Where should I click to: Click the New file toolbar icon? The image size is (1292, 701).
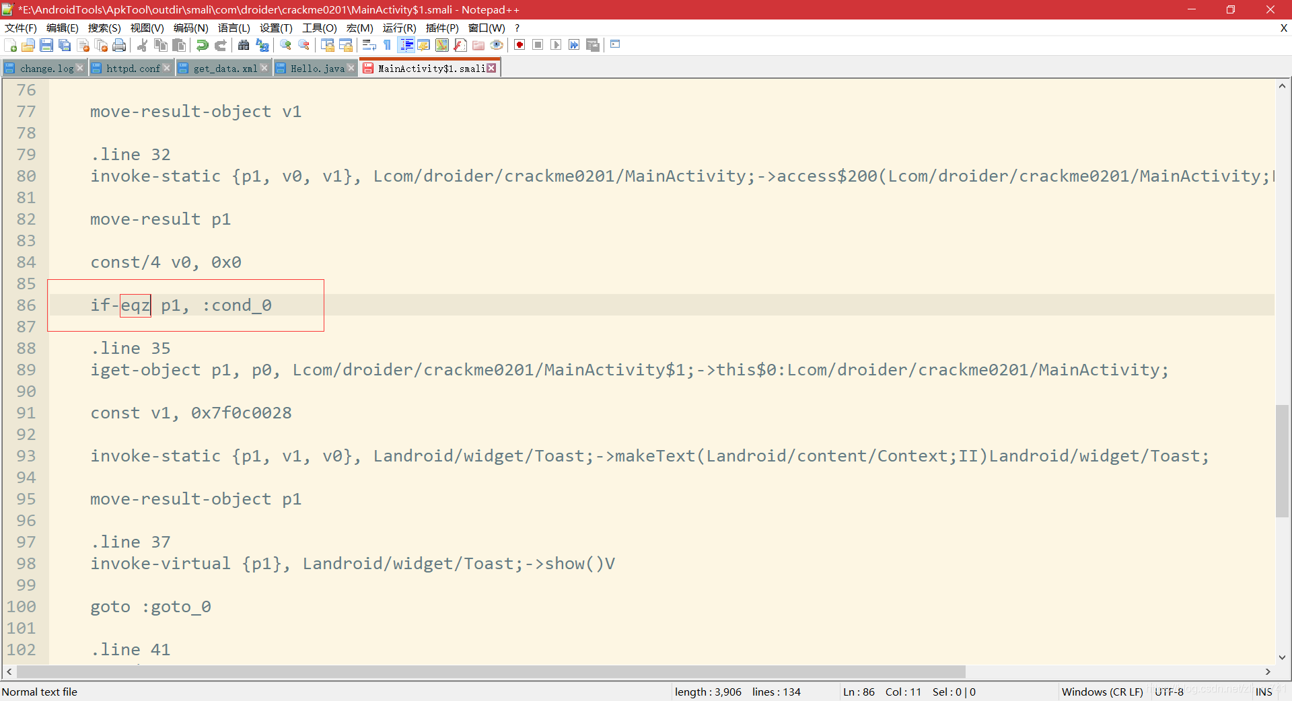tap(11, 45)
